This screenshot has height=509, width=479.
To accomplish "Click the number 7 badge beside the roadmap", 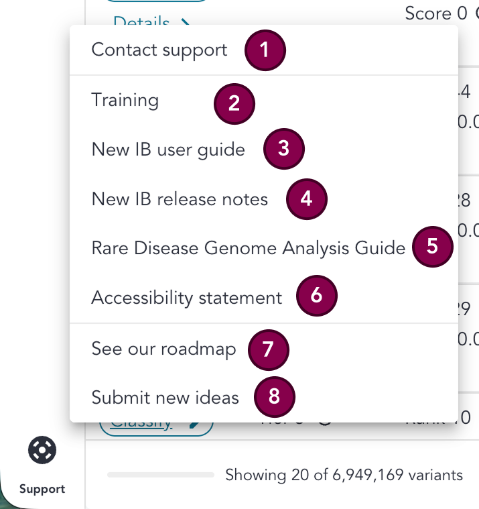I will coord(268,350).
